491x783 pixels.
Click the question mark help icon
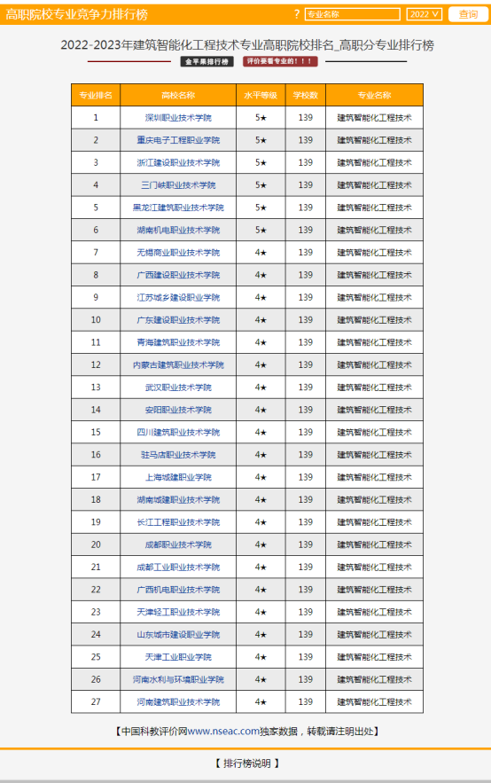[297, 14]
